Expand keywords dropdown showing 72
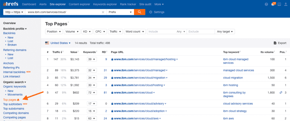Viewport: 290px width, 121px height. 92,93
